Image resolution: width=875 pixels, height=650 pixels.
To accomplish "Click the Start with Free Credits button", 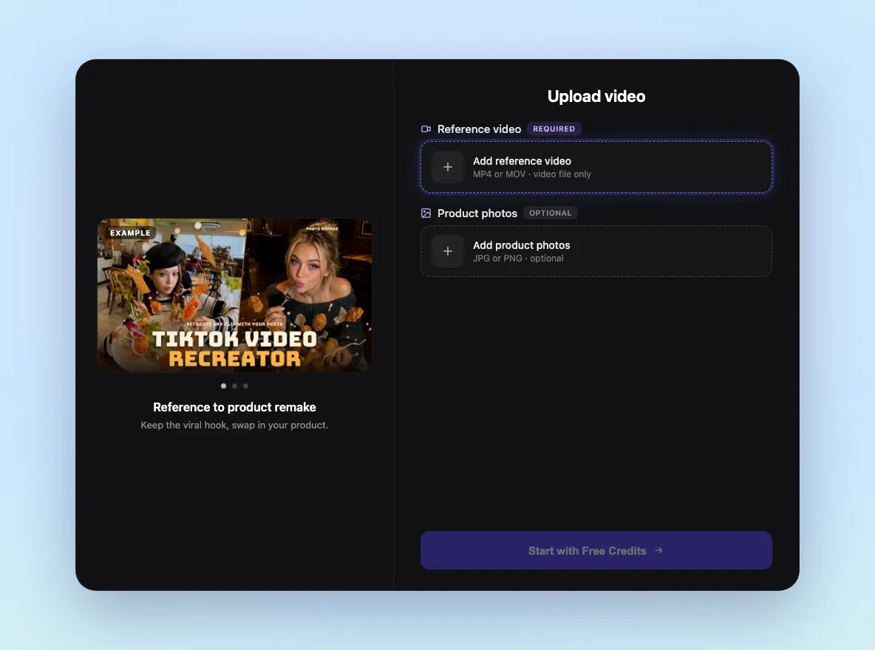I will (596, 550).
